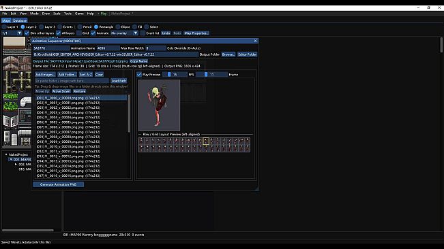
Task: Switch to the Maps tab
Action: pyautogui.click(x=6, y=20)
